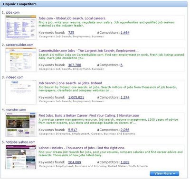The width and height of the screenshot is (190, 179).
Task: Click keywords found 407,780
Action: [75, 65]
